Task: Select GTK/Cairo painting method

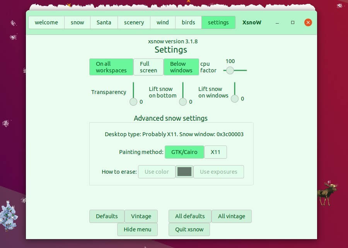Action: coord(184,152)
